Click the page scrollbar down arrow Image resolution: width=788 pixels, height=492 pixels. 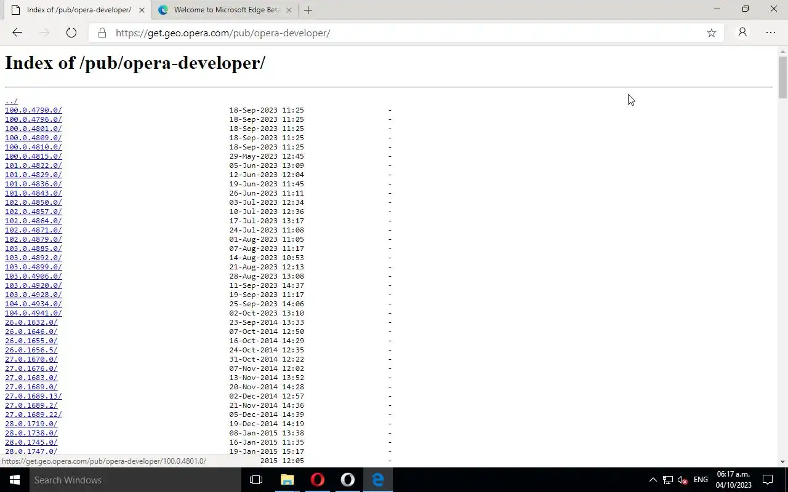point(782,462)
